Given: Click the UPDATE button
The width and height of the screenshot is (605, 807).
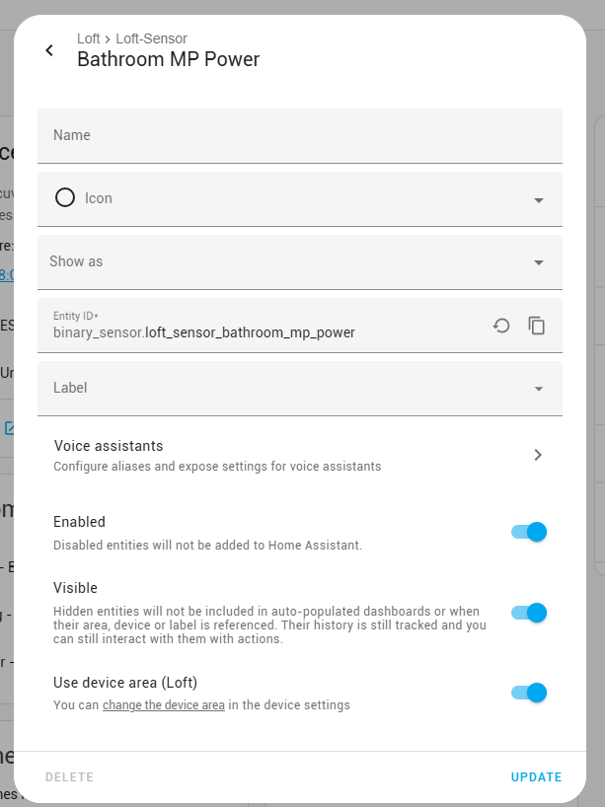Looking at the screenshot, I should coord(536,776).
